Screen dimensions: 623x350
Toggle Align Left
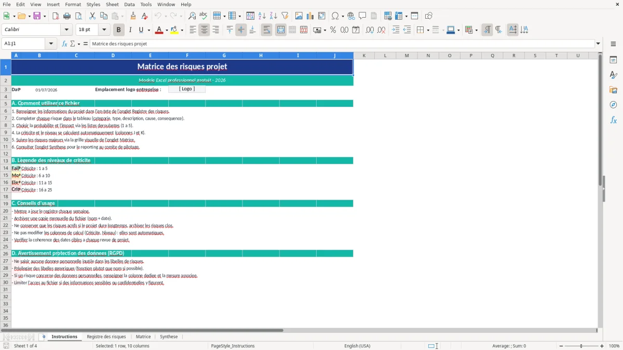pyautogui.click(x=193, y=30)
